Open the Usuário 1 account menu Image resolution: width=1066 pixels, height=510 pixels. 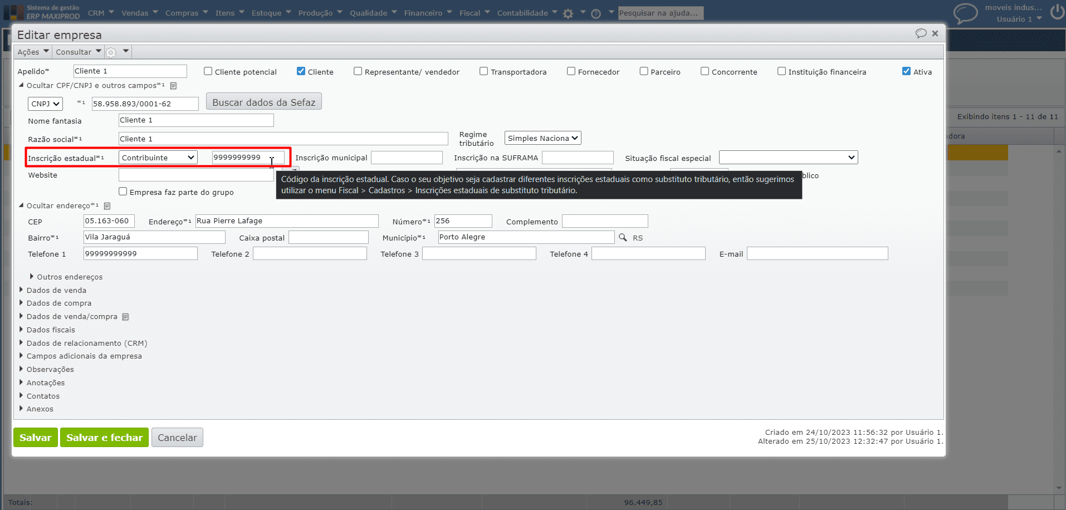click(1019, 19)
